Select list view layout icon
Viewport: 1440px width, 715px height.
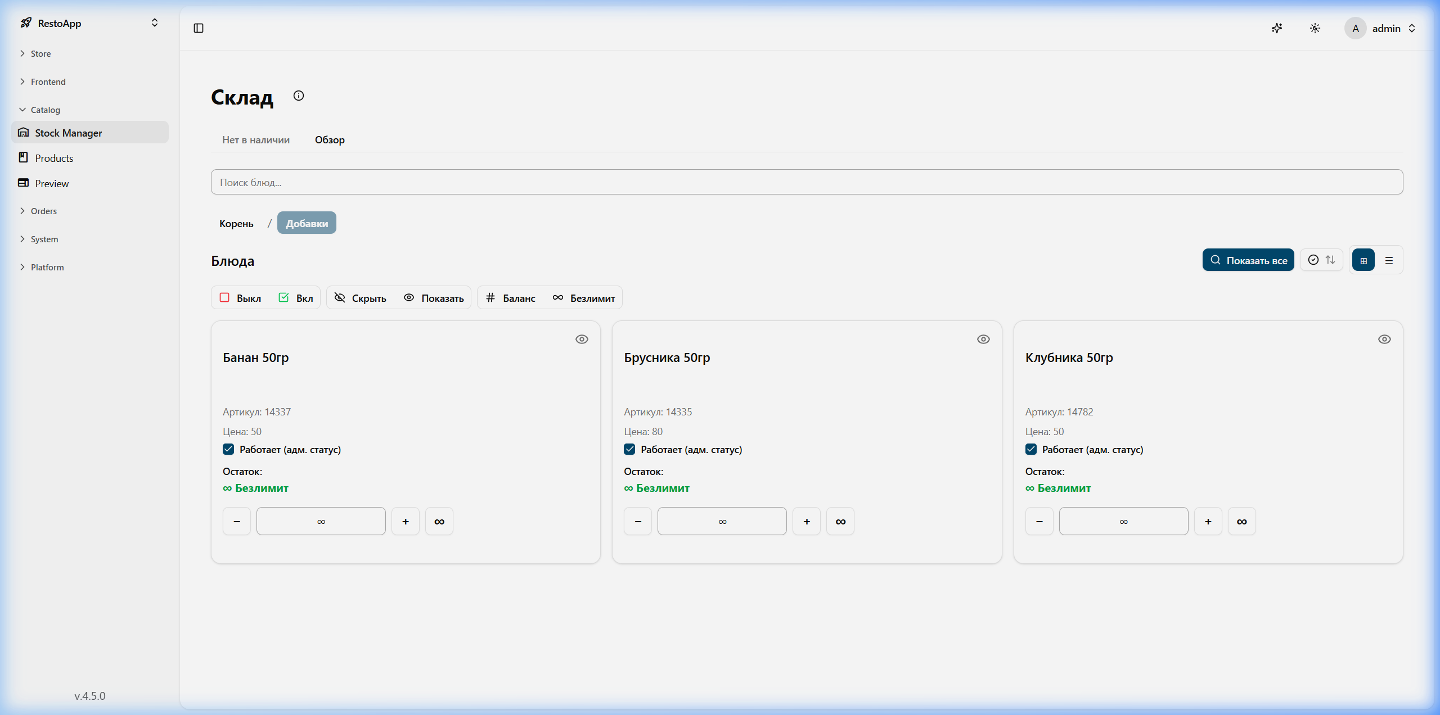click(1389, 260)
